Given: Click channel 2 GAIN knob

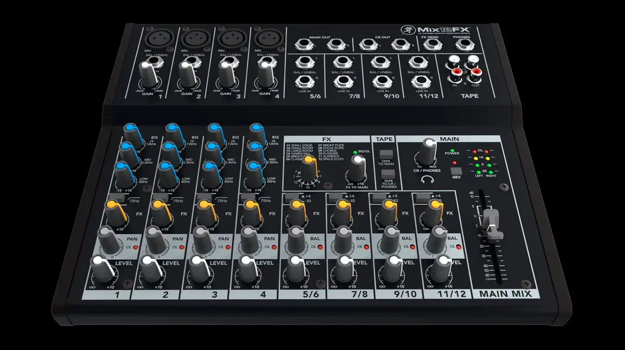Looking at the screenshot, I should coord(187,74).
